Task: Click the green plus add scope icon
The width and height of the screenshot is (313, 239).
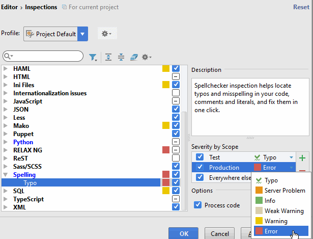Action: [302, 158]
